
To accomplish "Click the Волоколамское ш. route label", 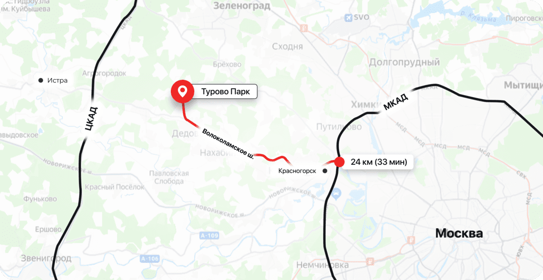I will [x=228, y=144].
